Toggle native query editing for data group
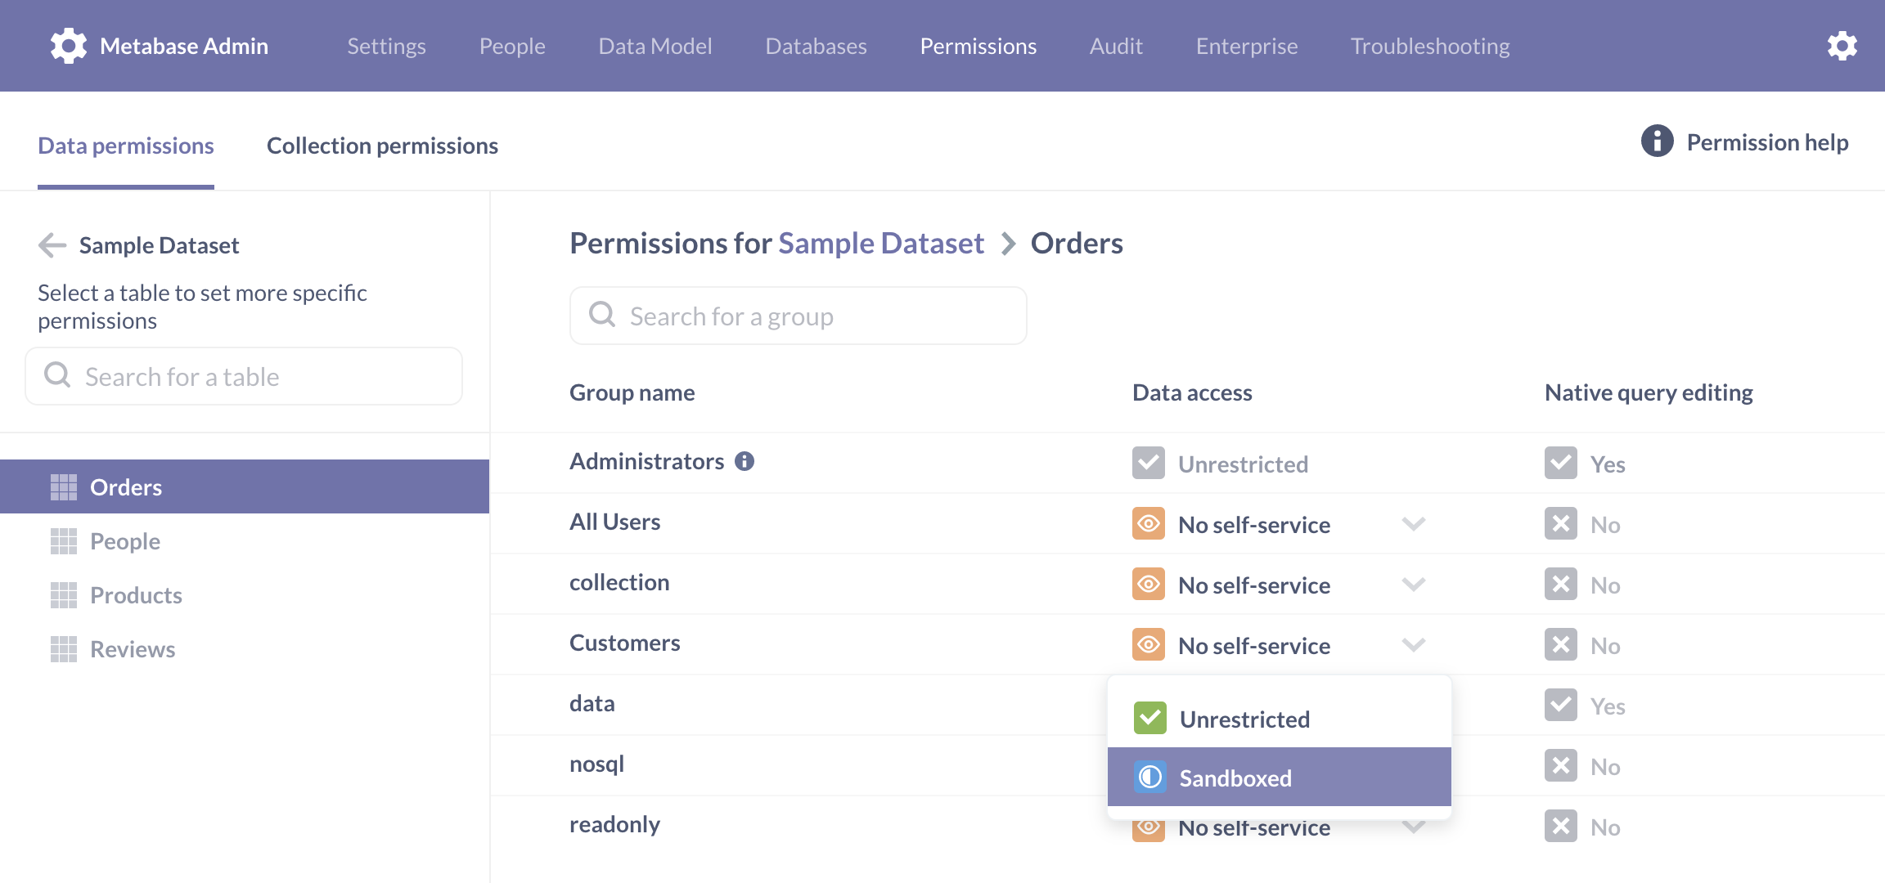The height and width of the screenshot is (883, 1885). pos(1561,705)
